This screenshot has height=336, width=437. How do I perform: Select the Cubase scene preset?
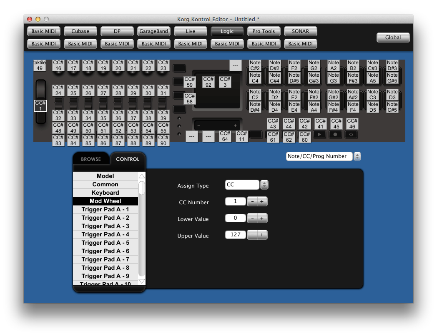point(80,31)
